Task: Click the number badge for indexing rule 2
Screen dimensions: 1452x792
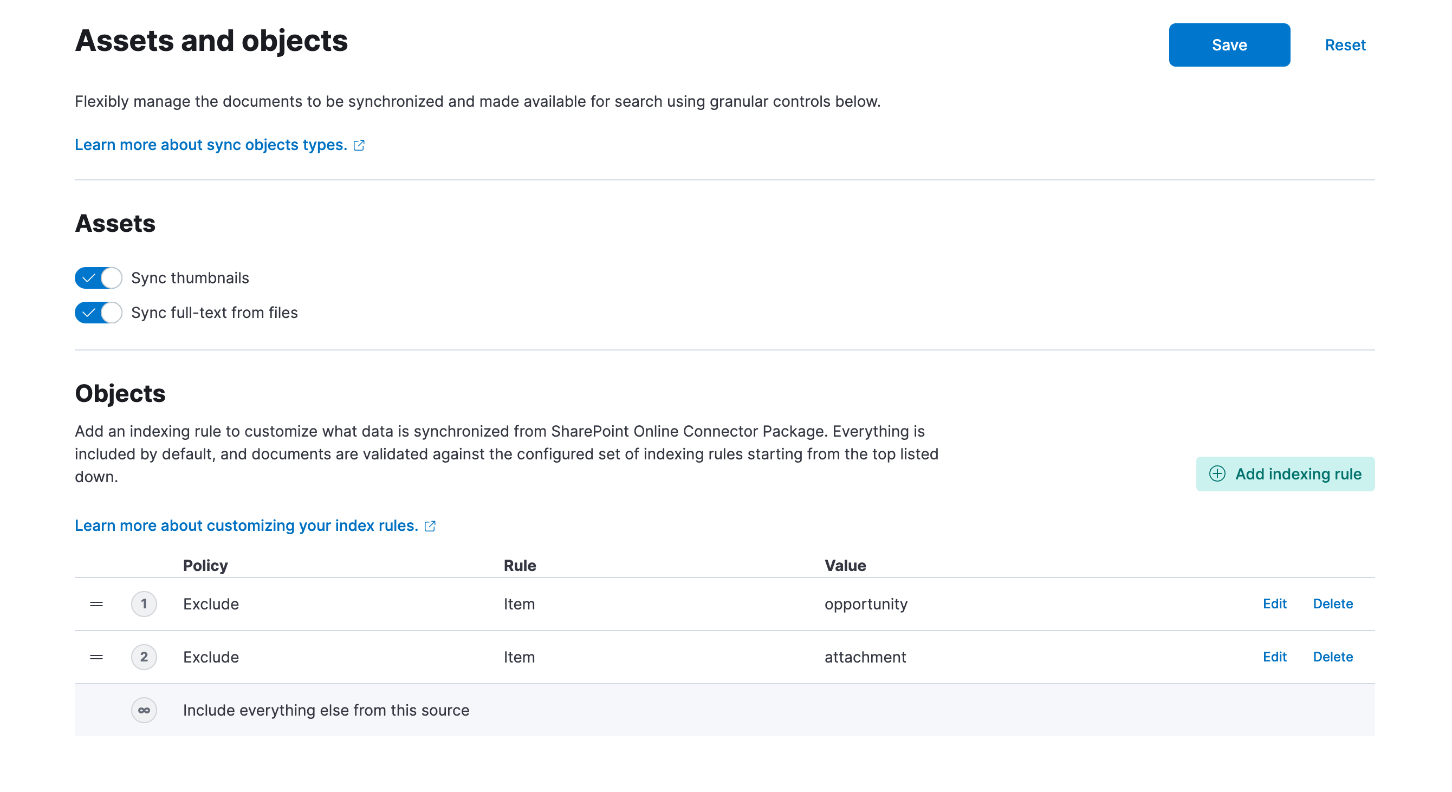Action: [x=144, y=657]
